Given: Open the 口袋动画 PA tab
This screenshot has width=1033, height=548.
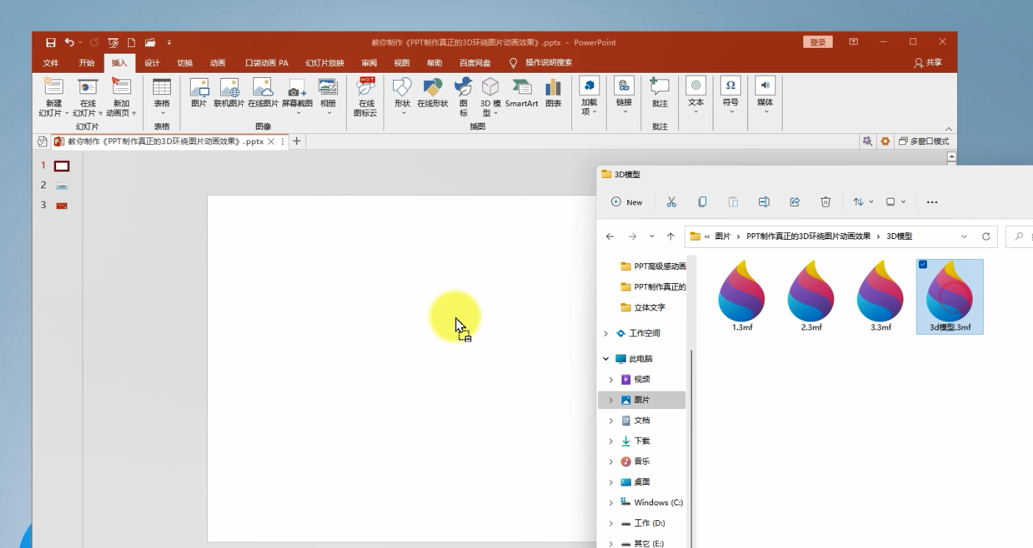Looking at the screenshot, I should pyautogui.click(x=267, y=63).
